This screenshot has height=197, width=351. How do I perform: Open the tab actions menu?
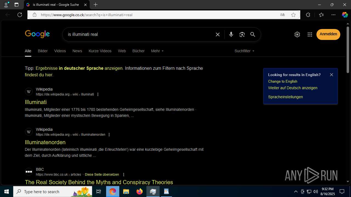16,5
